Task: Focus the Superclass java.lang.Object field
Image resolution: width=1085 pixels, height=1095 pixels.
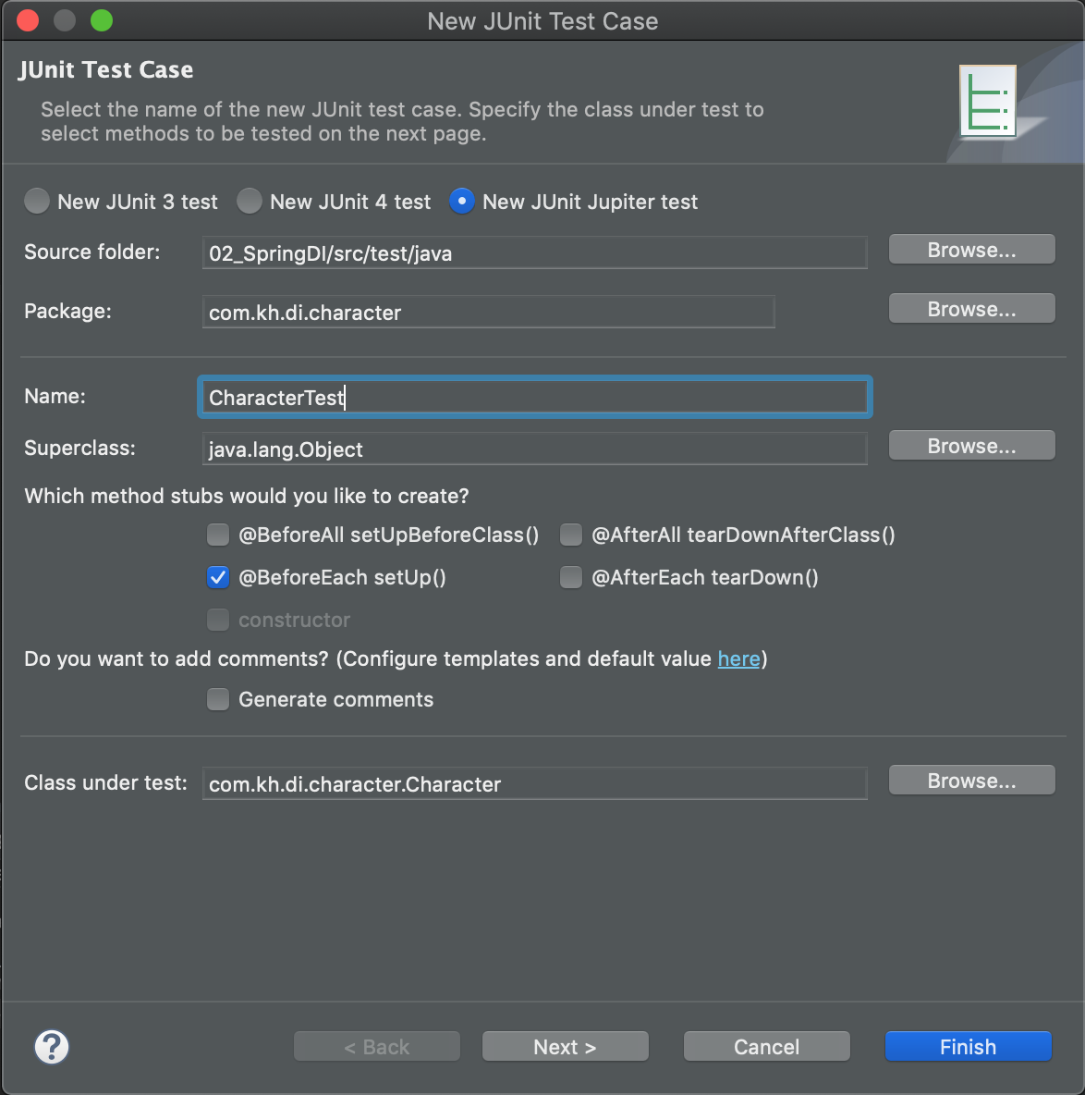Action: [x=534, y=449]
